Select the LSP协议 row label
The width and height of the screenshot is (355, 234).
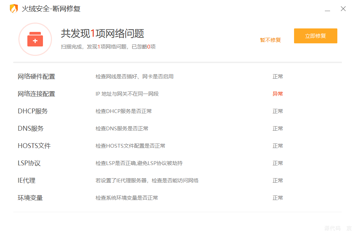coord(29,163)
